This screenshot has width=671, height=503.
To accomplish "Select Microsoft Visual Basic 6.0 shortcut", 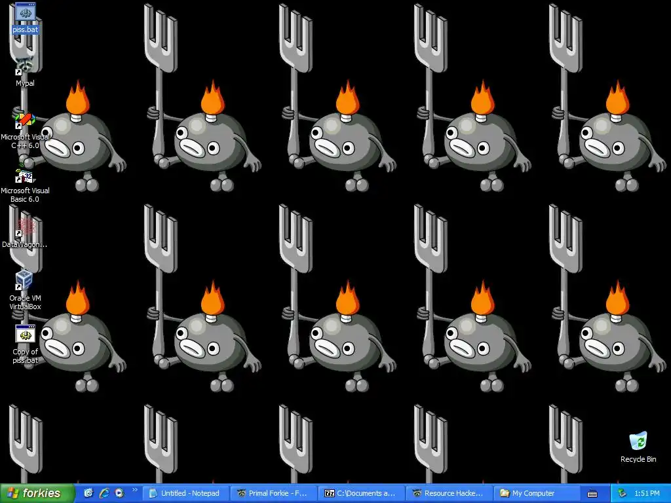I will [26, 184].
